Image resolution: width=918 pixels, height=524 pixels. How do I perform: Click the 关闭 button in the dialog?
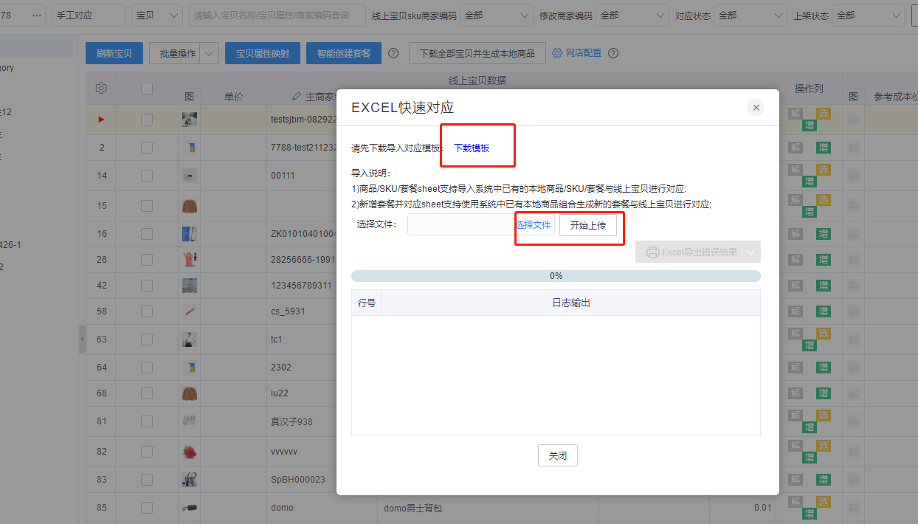(558, 455)
